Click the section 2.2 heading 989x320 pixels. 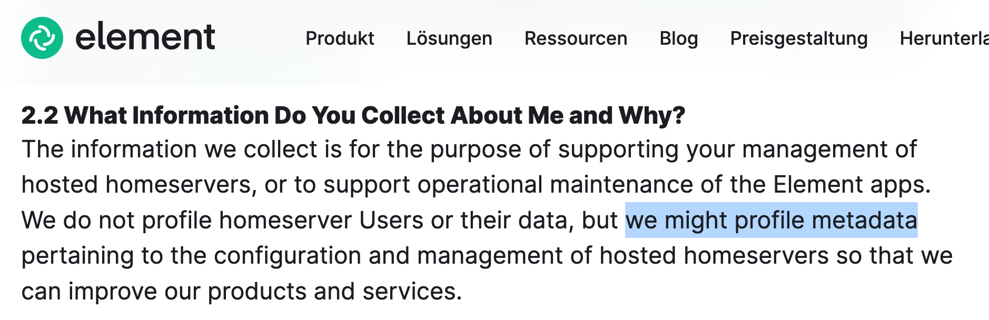[x=353, y=115]
